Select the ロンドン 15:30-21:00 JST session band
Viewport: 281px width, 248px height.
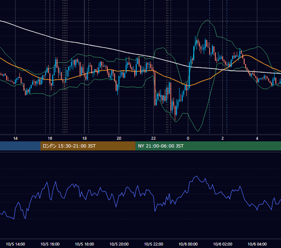click(x=88, y=146)
